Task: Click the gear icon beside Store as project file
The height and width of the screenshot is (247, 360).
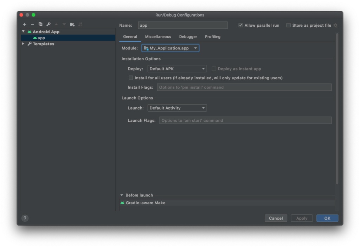Action: click(x=335, y=25)
